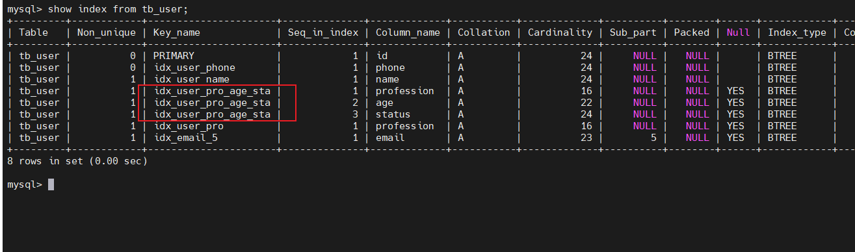The image size is (855, 252).
Task: Select the Index_type column header
Action: point(797,32)
